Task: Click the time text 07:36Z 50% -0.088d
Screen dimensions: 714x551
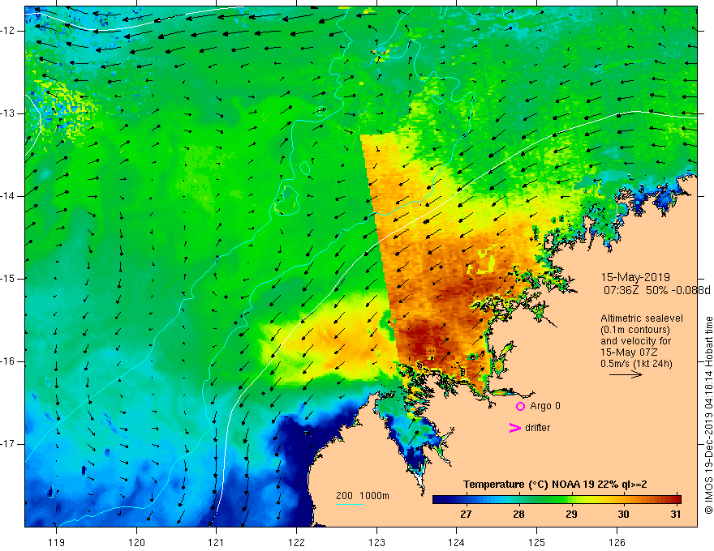Action: click(x=656, y=290)
